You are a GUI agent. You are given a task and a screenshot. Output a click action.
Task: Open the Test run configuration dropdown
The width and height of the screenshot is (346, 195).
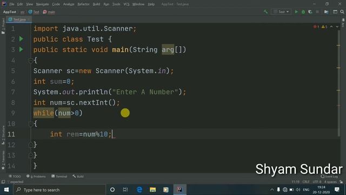[281, 12]
